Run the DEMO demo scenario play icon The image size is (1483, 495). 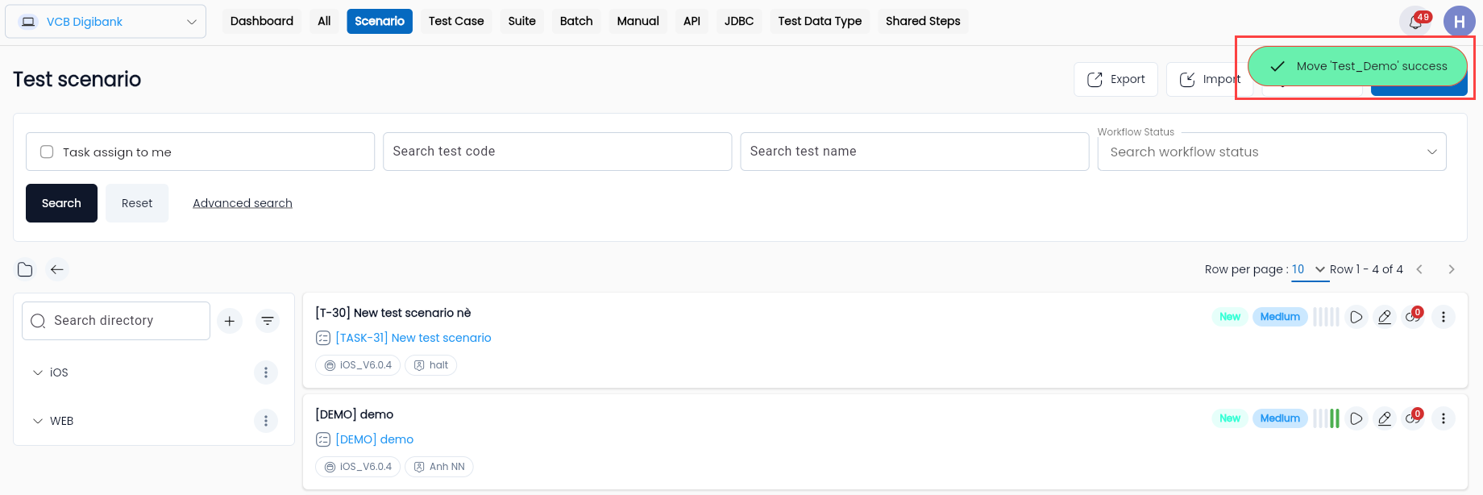pyautogui.click(x=1356, y=418)
